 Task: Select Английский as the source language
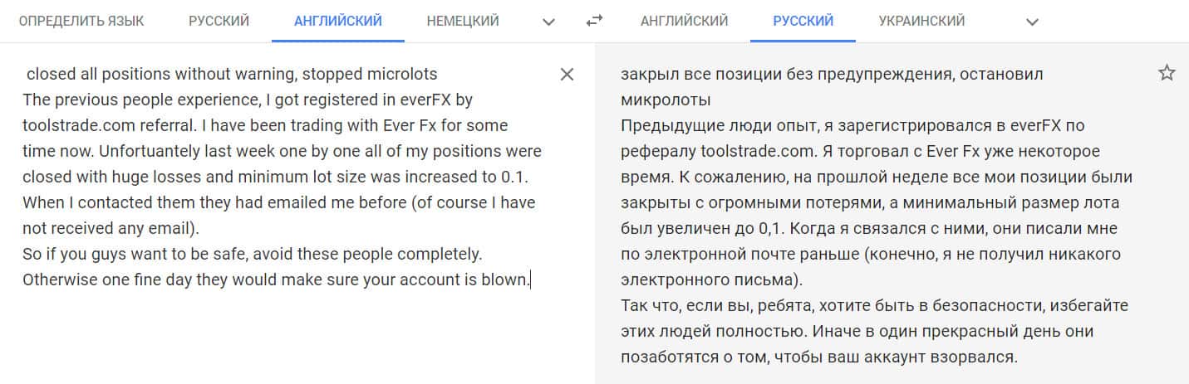(338, 22)
